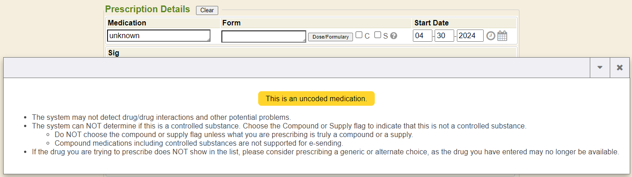Click the Sig section header
The width and height of the screenshot is (632, 177).
coord(113,53)
